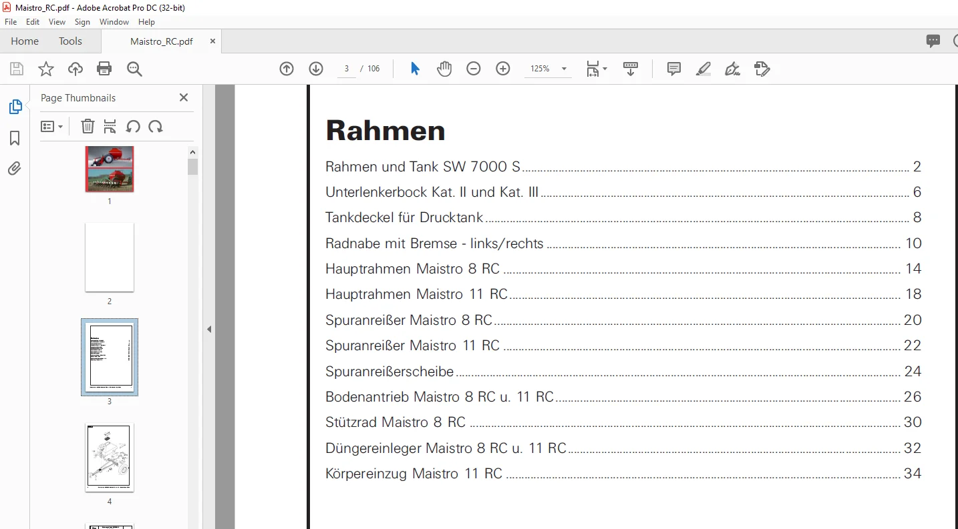Delete selected page with trash icon
This screenshot has height=529, width=958.
pyautogui.click(x=88, y=126)
